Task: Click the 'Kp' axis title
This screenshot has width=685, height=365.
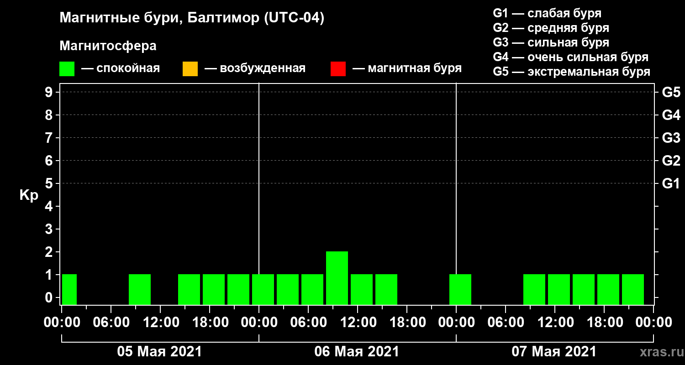Action: click(x=29, y=195)
